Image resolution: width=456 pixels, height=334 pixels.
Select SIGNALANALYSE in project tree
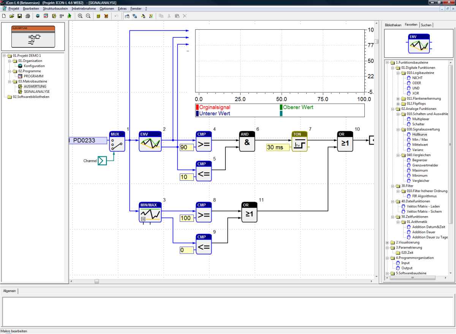tap(36, 92)
